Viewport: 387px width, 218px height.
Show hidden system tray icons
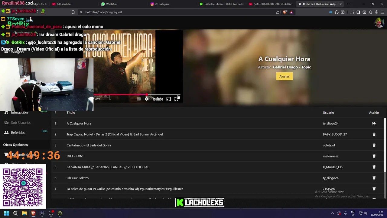pyautogui.click(x=332, y=213)
